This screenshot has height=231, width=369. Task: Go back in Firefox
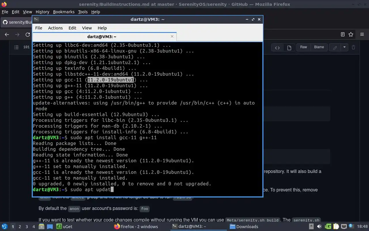point(7,34)
